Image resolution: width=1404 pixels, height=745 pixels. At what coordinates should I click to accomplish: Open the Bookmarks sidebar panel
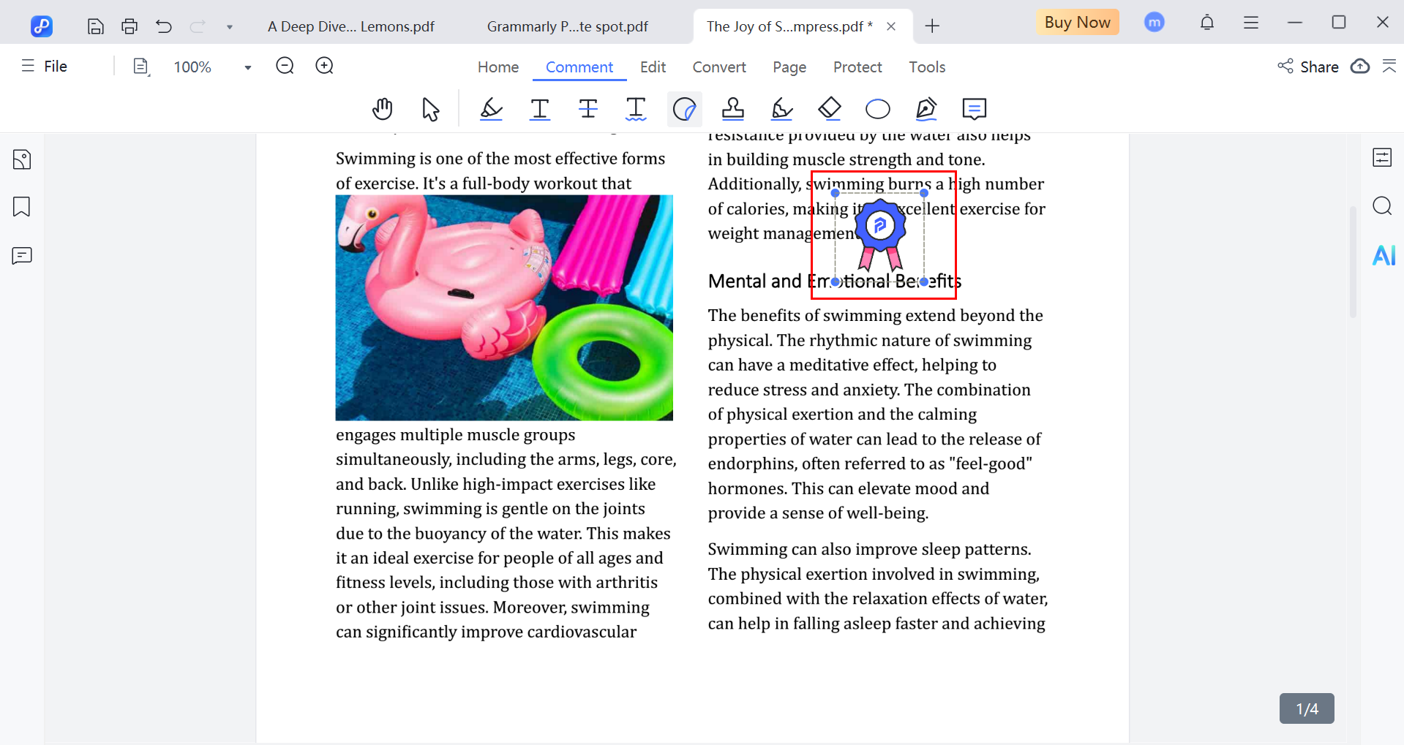(22, 207)
